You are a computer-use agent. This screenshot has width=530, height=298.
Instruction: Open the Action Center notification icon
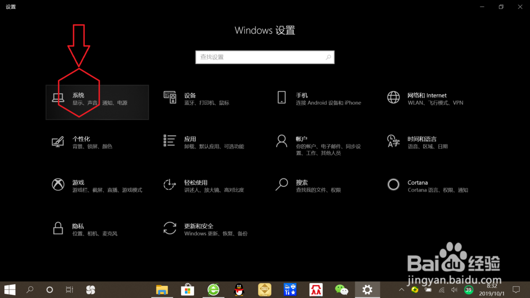516,290
